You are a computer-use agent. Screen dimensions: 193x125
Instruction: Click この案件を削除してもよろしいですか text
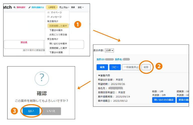[x=41, y=101]
